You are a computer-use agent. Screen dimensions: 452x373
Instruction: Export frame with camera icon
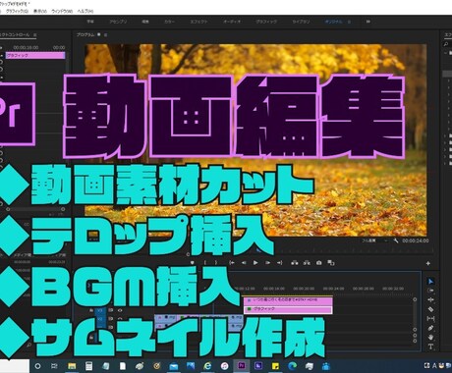pos(319,263)
